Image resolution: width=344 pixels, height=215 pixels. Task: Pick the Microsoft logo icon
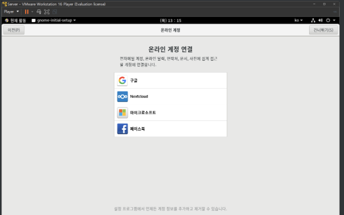tap(122, 113)
